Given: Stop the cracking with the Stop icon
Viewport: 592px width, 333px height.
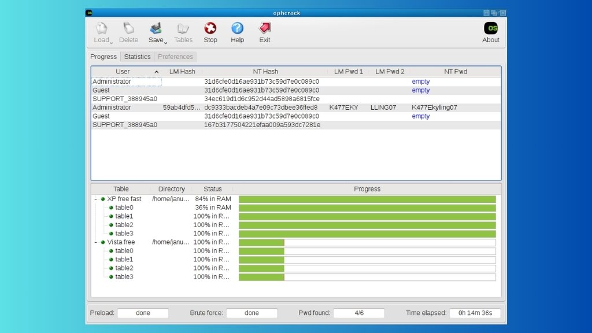Looking at the screenshot, I should [210, 28].
